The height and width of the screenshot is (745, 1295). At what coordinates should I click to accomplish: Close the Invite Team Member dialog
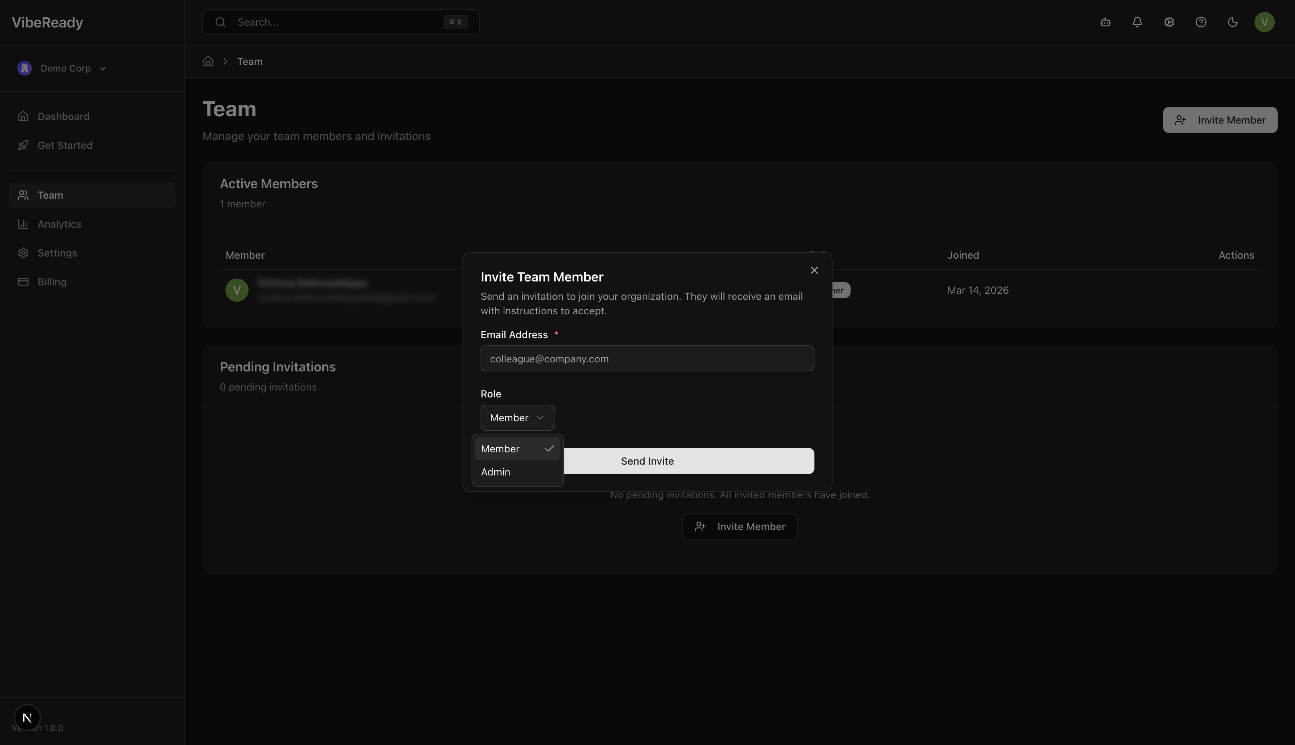pos(814,270)
